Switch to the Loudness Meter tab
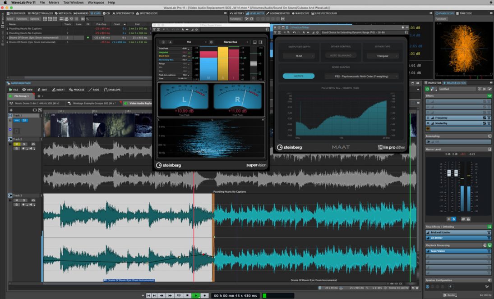This screenshot has width=494, height=299. [x=280, y=14]
